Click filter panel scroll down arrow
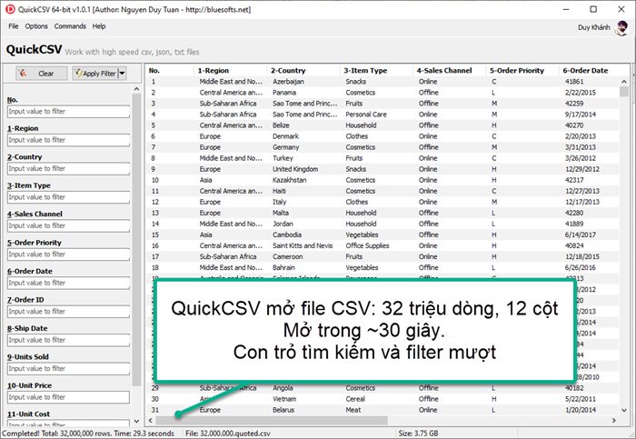 [136, 421]
